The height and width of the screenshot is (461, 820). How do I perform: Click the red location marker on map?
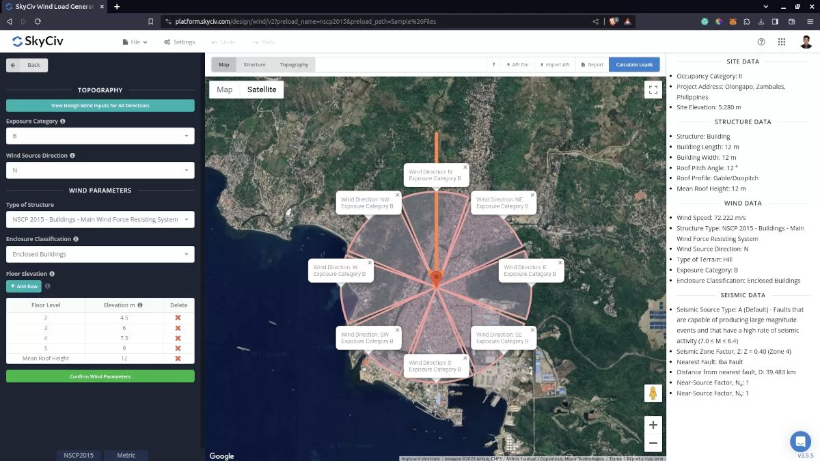[x=436, y=277]
